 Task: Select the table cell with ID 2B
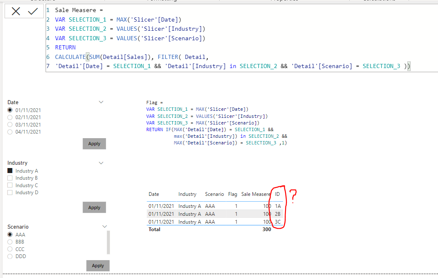tap(278, 214)
